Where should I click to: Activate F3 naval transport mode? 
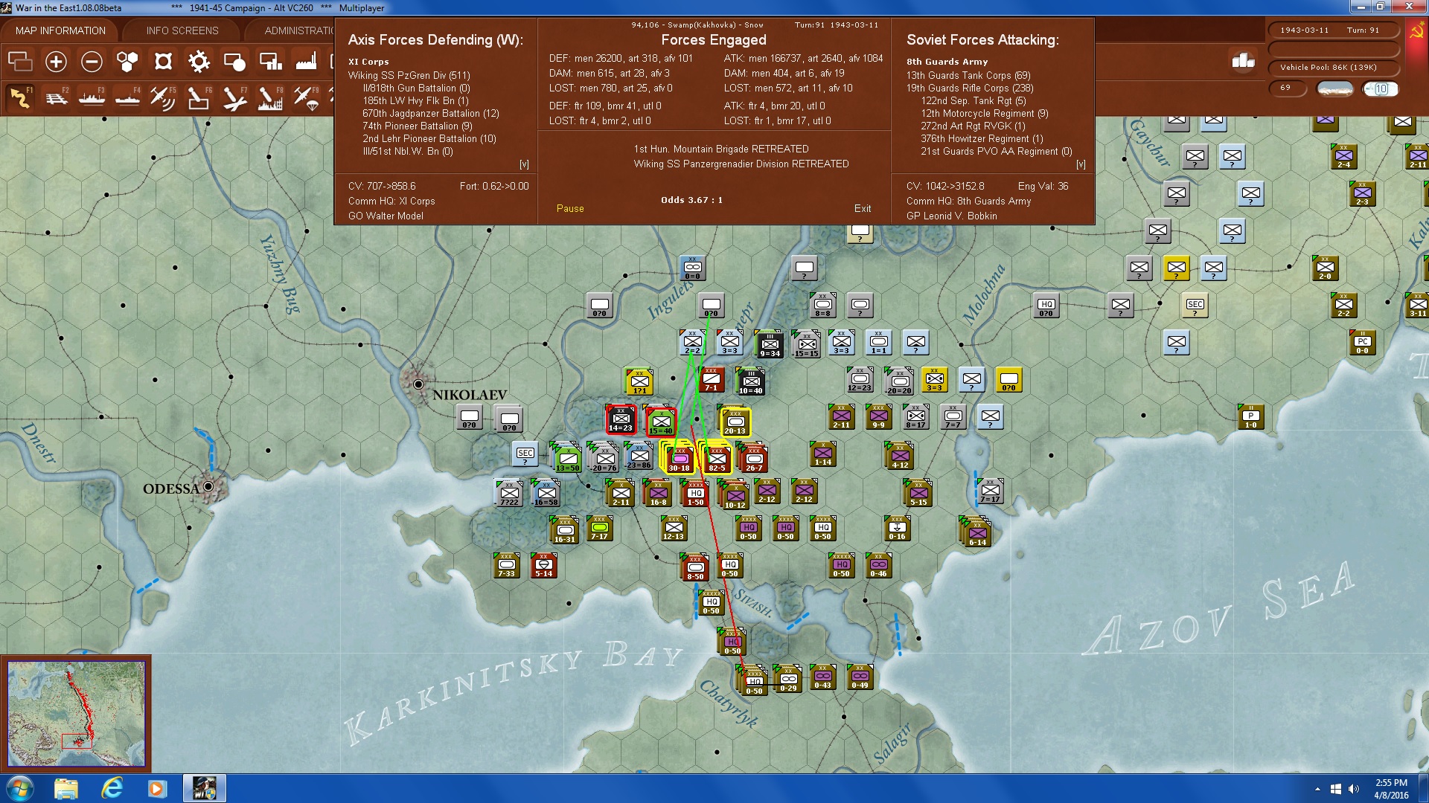pyautogui.click(x=92, y=97)
